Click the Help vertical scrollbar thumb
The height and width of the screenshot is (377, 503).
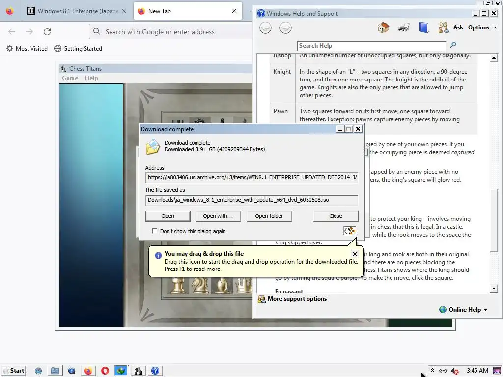(x=494, y=221)
